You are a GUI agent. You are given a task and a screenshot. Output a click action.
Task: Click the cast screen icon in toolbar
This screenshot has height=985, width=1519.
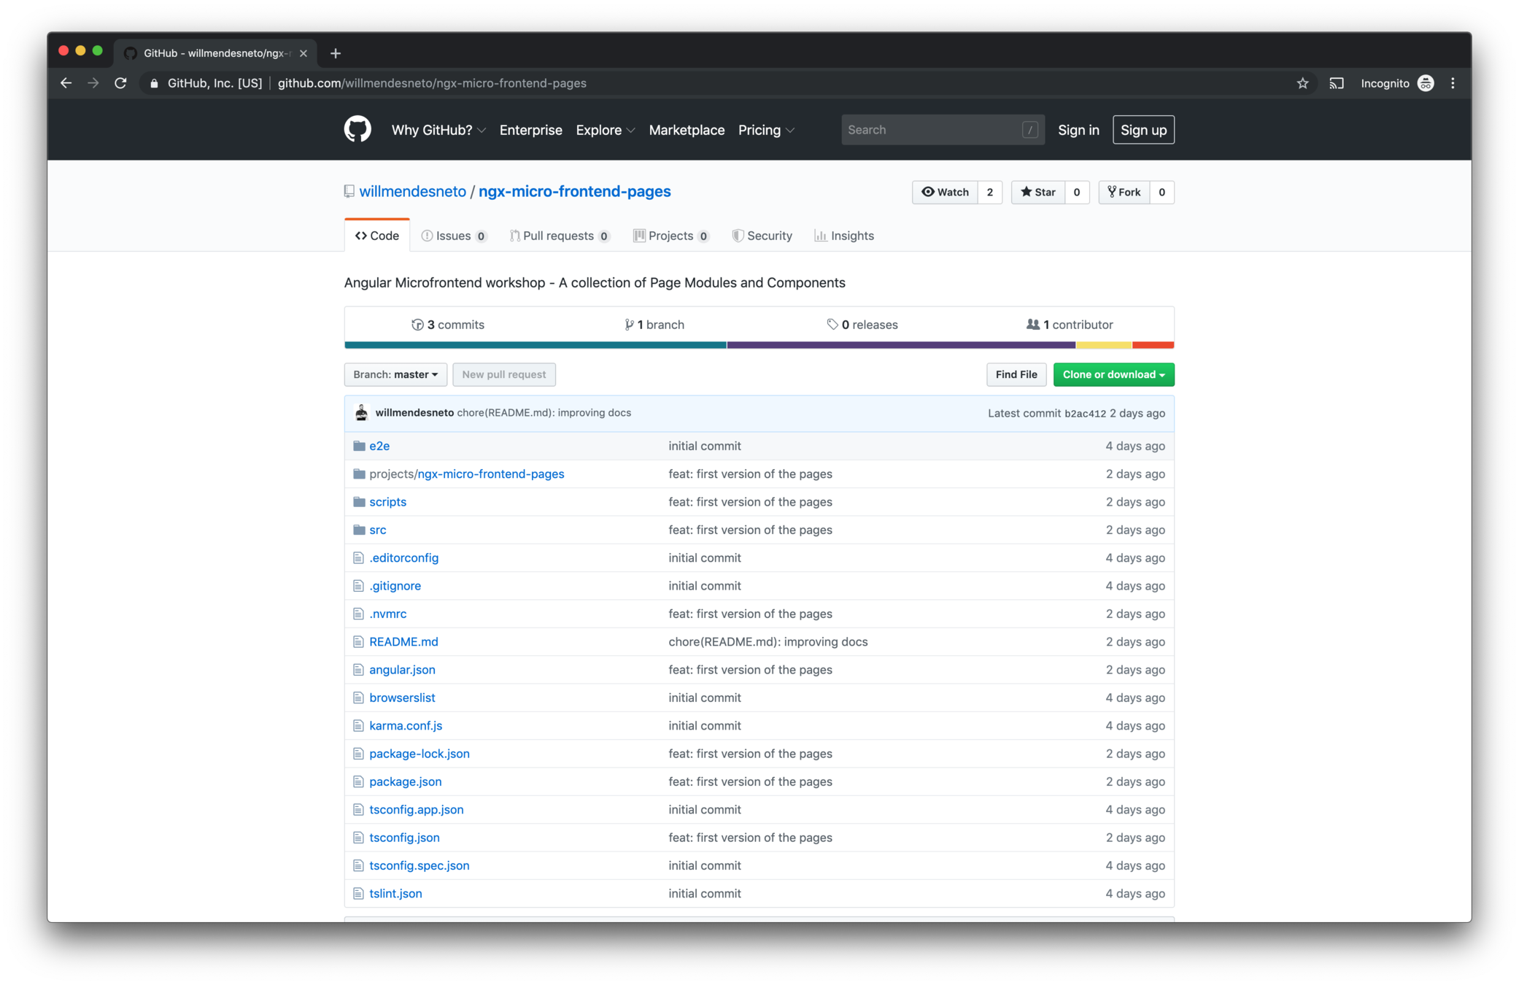click(1336, 83)
